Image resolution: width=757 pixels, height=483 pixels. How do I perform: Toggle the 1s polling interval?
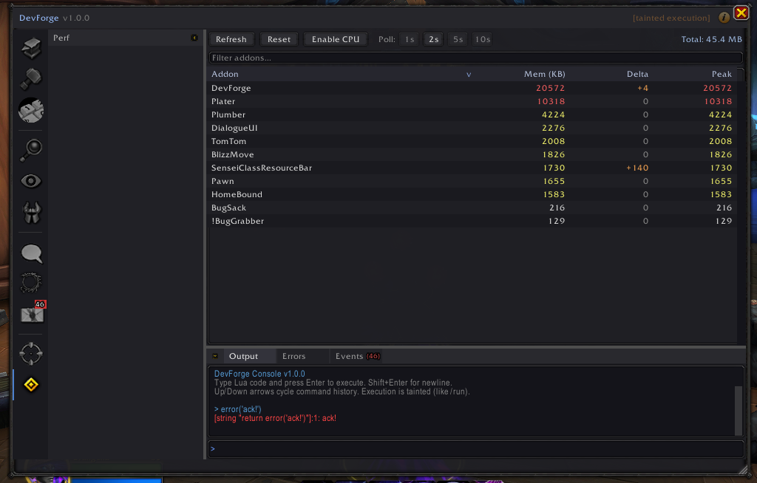(x=409, y=39)
